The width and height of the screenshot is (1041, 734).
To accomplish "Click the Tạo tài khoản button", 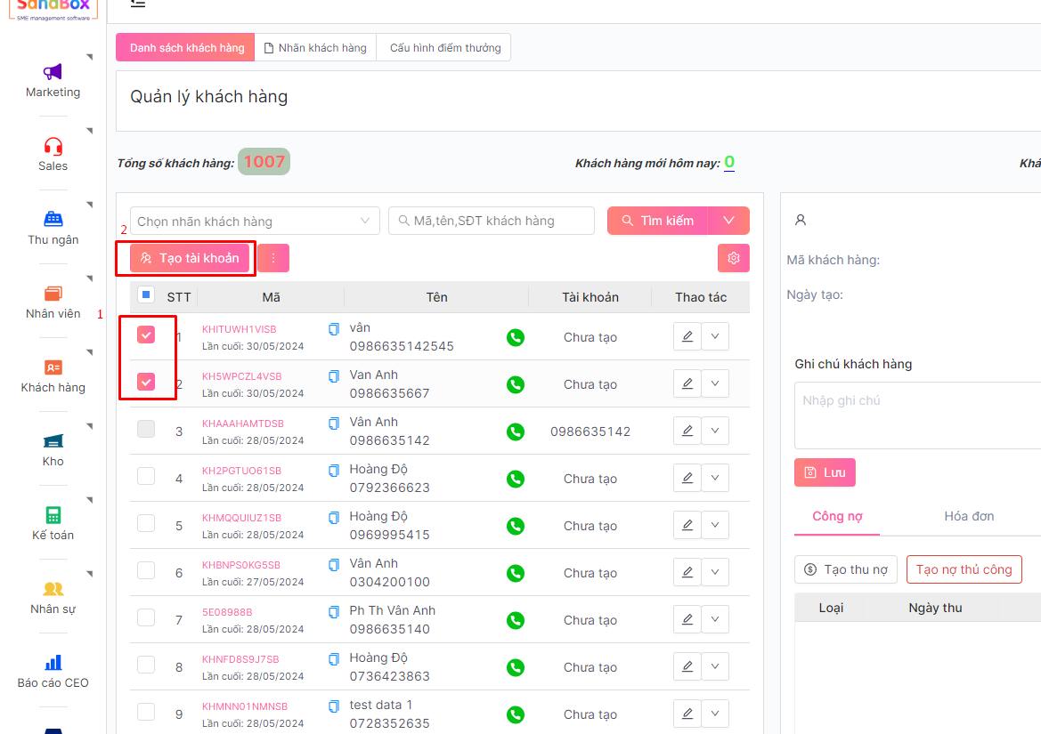I will pyautogui.click(x=190, y=258).
